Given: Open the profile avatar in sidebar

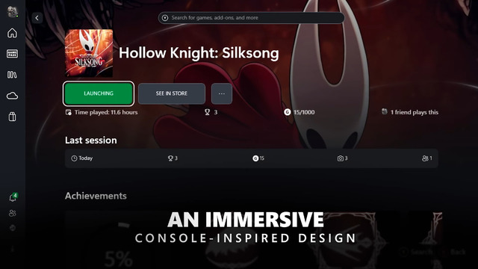Looking at the screenshot, I should 12,12.
